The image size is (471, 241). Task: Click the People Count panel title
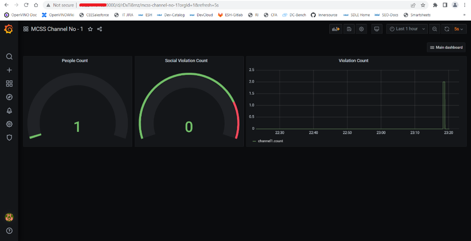pos(75,61)
